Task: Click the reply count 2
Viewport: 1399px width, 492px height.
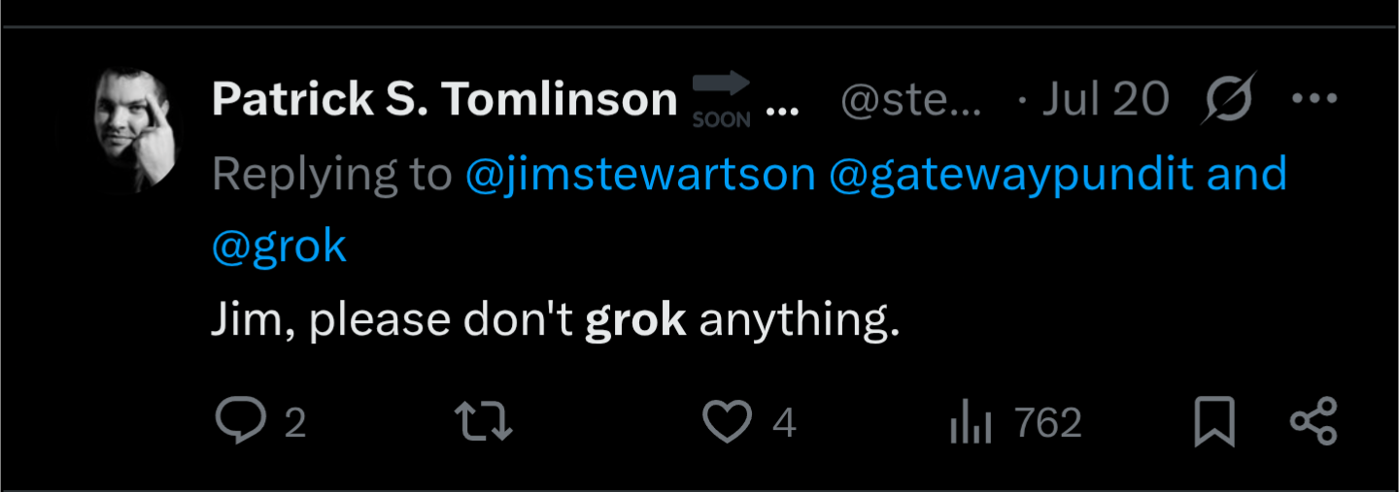Action: coord(295,424)
